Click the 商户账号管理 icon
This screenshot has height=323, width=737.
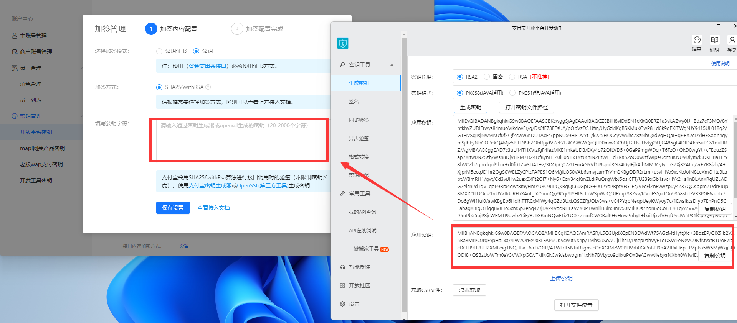(x=15, y=52)
